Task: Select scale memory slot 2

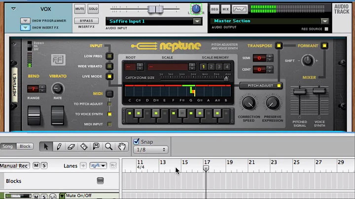Action: 211,66
